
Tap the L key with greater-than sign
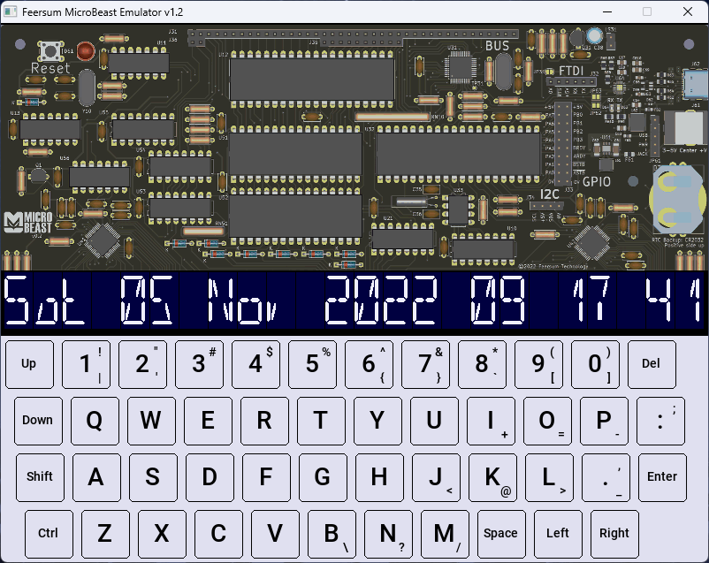pos(549,477)
